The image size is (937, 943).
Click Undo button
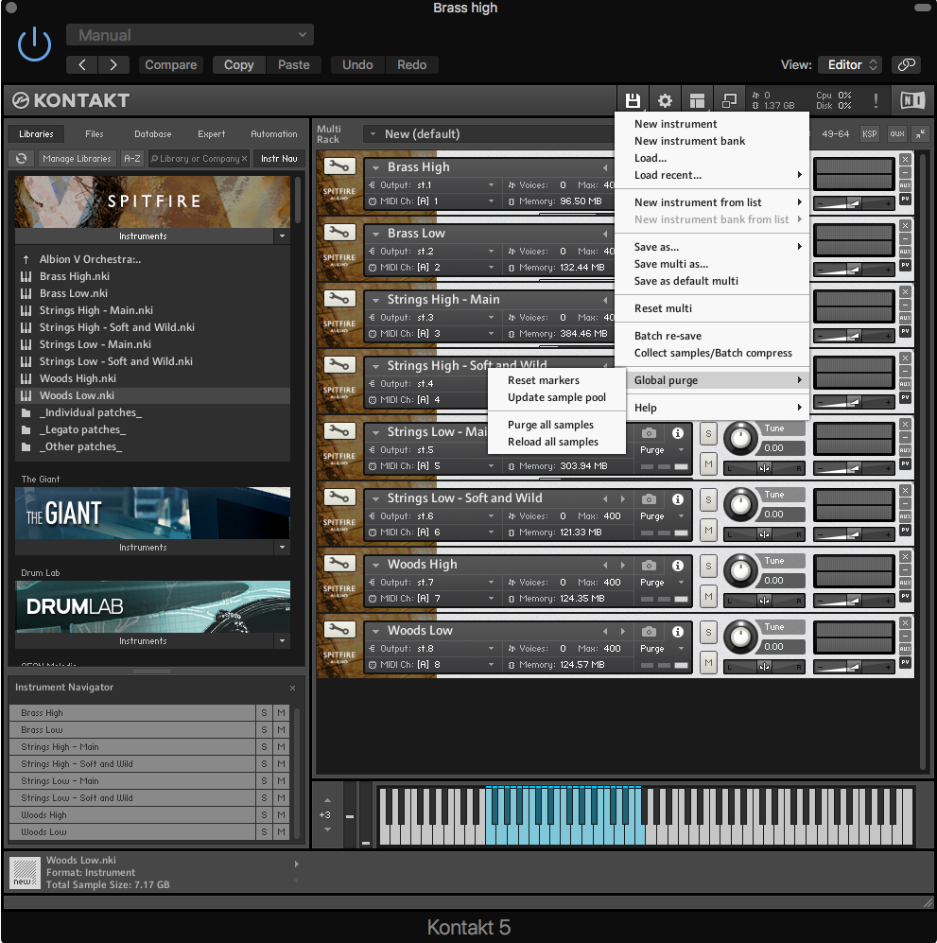coord(357,64)
